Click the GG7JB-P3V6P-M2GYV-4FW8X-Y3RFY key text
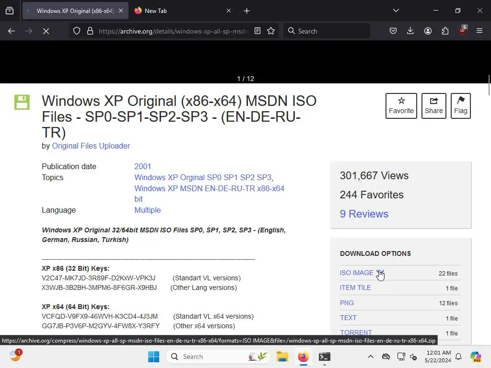 coord(101,326)
